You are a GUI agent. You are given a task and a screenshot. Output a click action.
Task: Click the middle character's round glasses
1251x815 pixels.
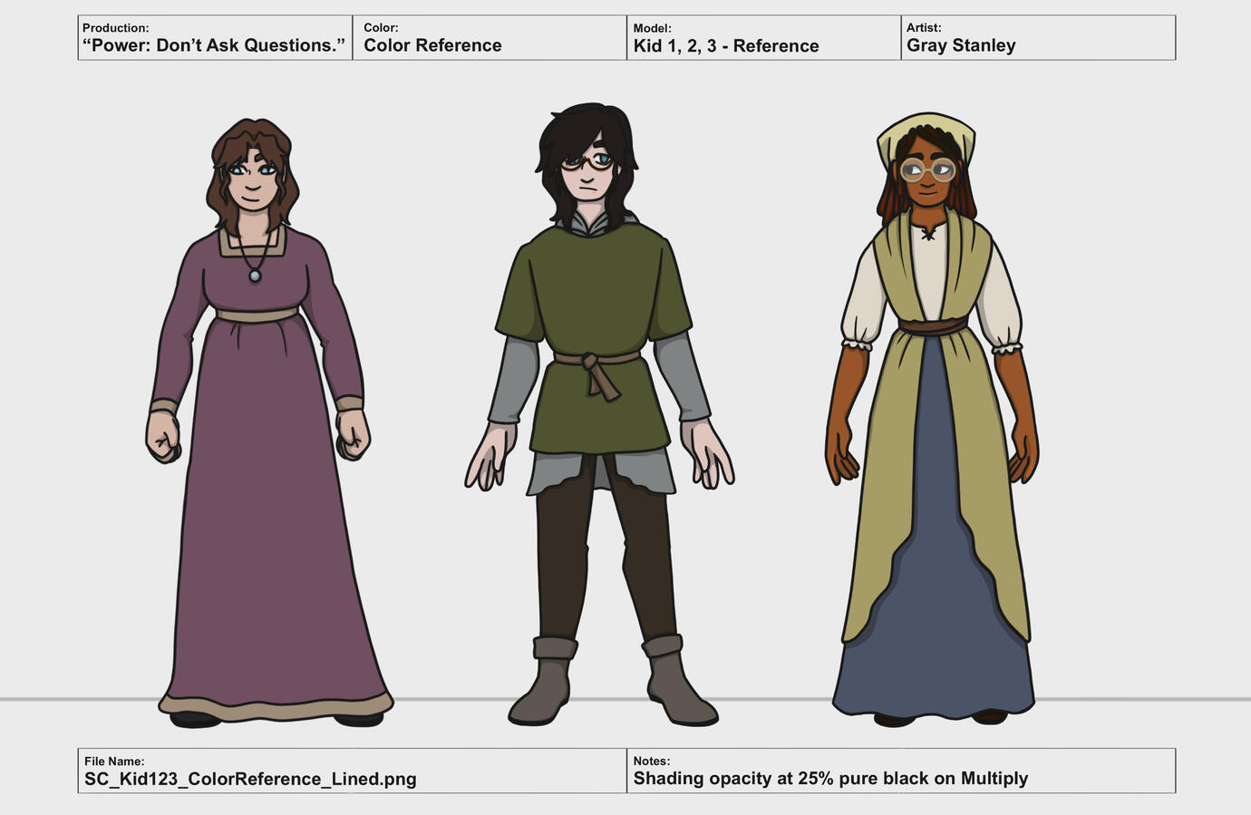pyautogui.click(x=587, y=162)
